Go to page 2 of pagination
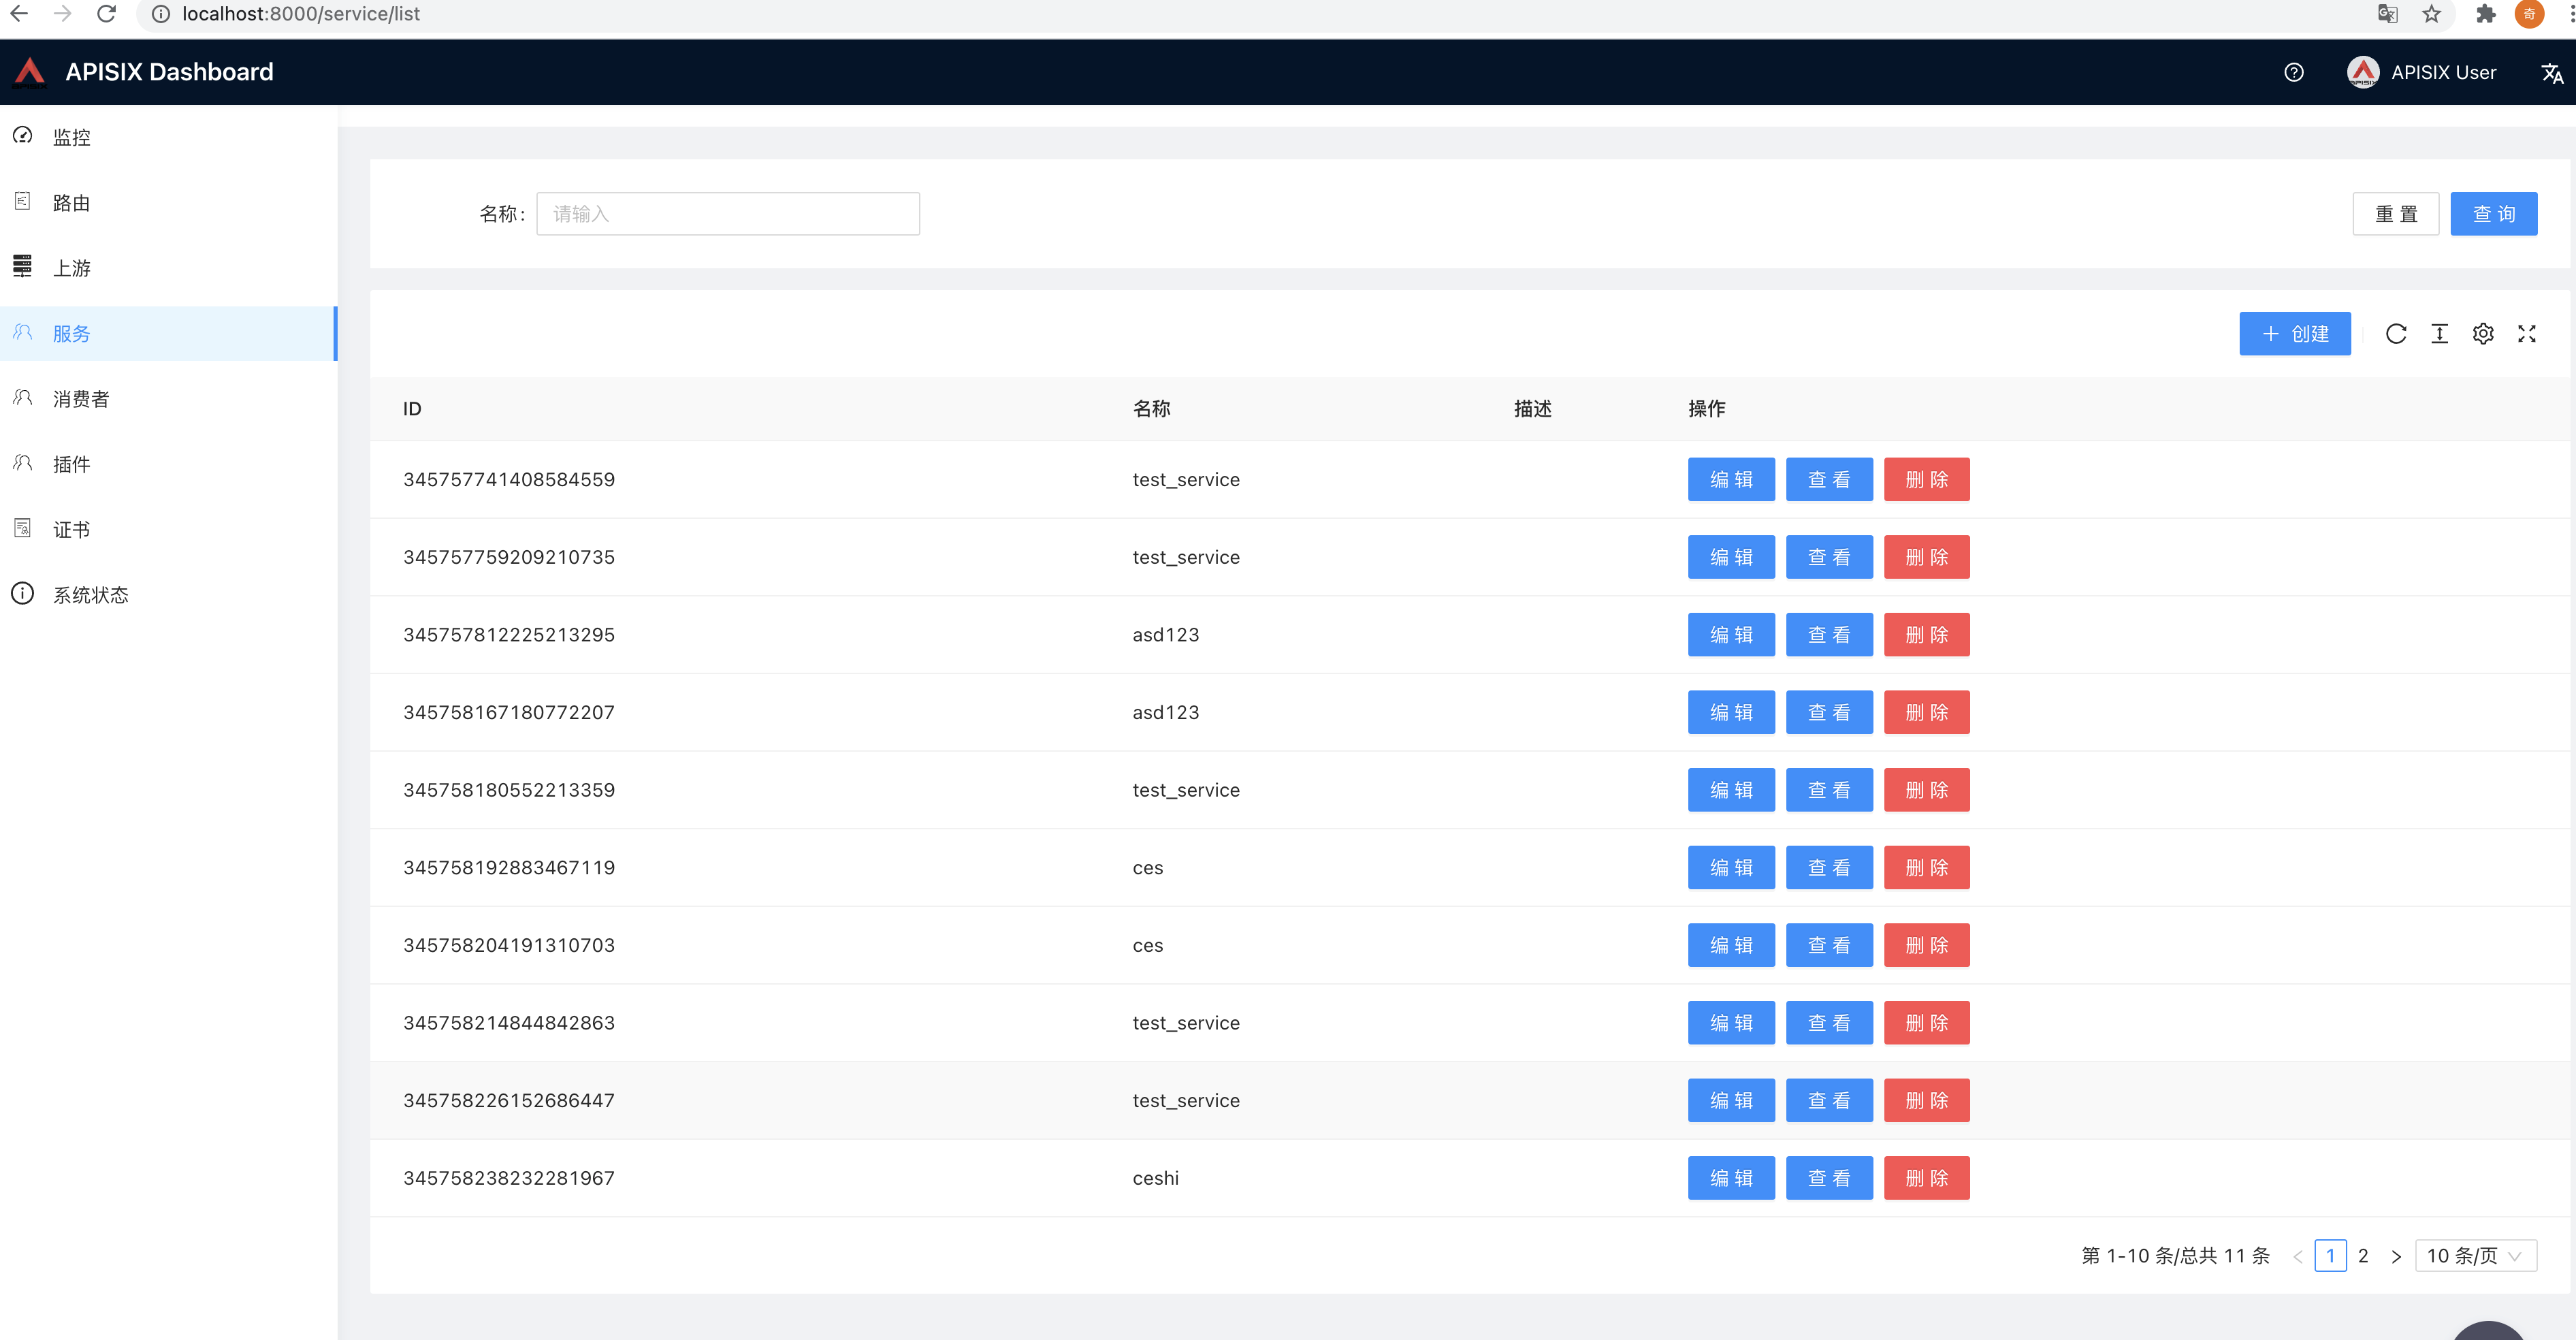 [x=2363, y=1255]
